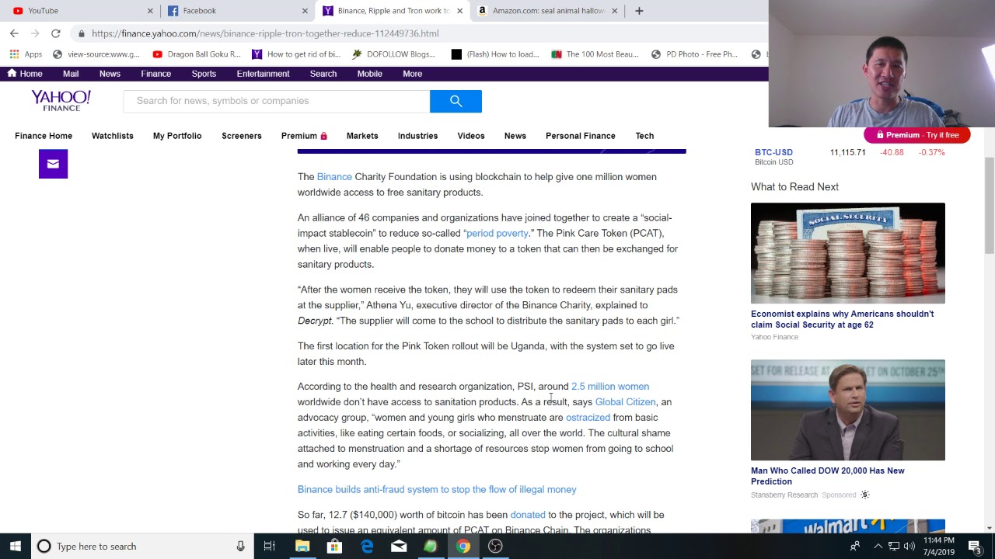Image resolution: width=995 pixels, height=559 pixels.
Task: Open the Apps bookmark shortcut
Action: click(26, 54)
